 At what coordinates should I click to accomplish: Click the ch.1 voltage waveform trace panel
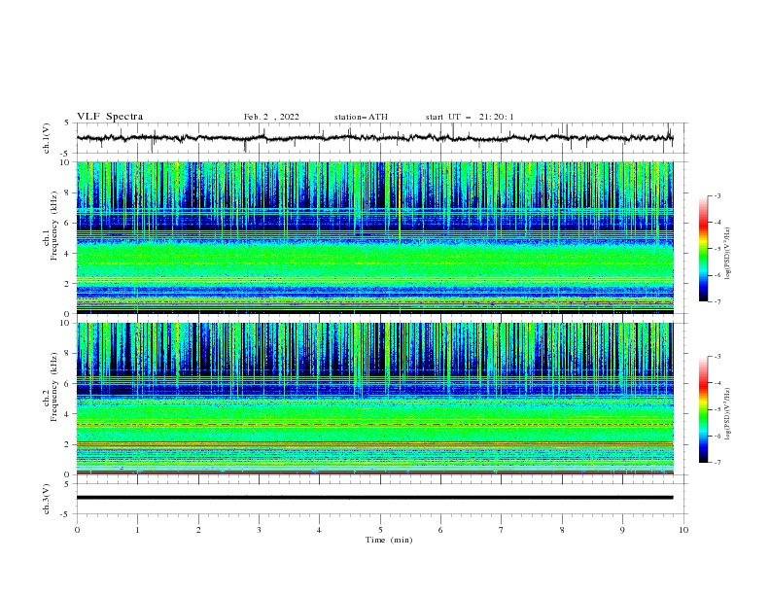pyautogui.click(x=382, y=138)
